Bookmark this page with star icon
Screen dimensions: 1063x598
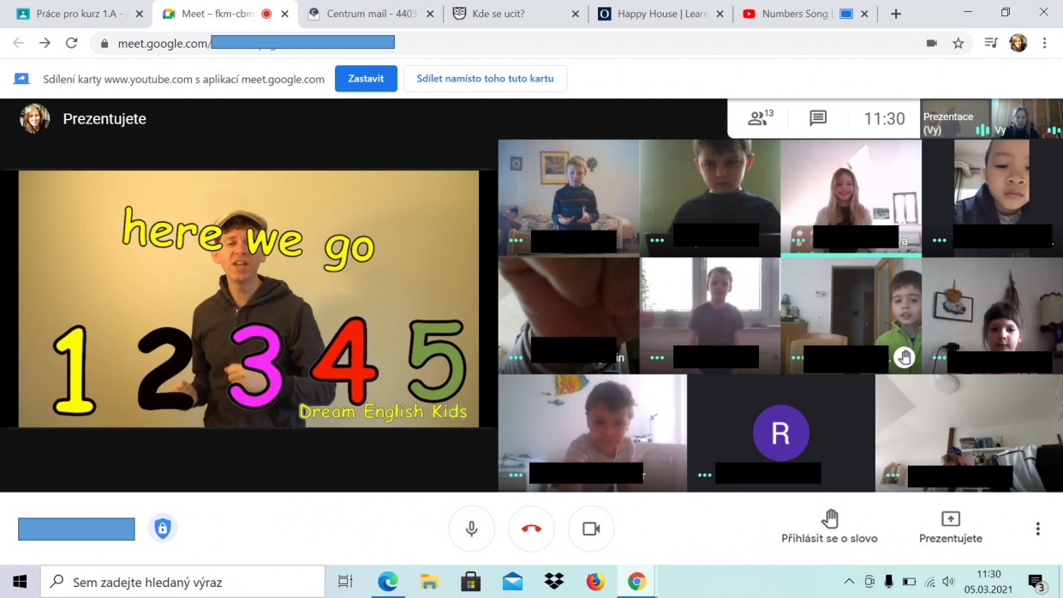click(x=958, y=43)
